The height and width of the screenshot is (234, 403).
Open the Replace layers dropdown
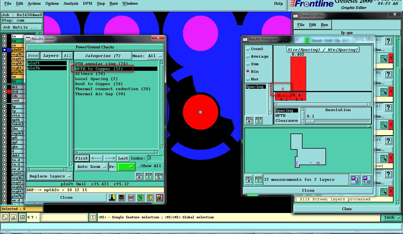tap(50, 176)
